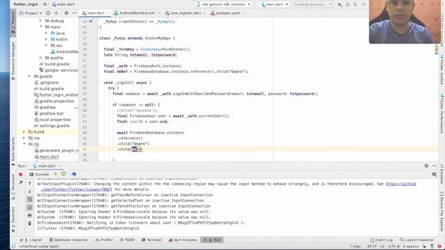Expand the profile folder
445x250 pixels.
tap(40, 58)
